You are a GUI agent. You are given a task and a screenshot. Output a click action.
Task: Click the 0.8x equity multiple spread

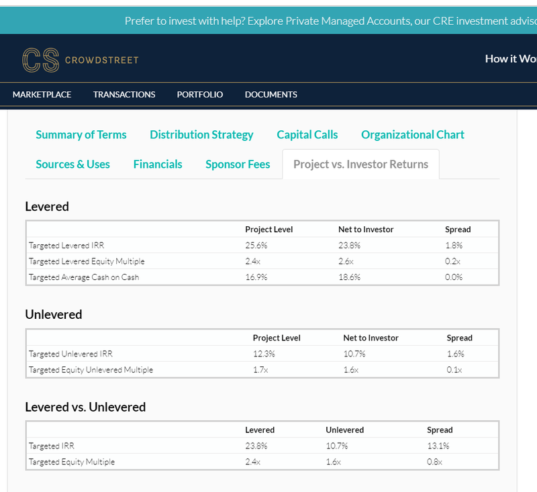(434, 462)
